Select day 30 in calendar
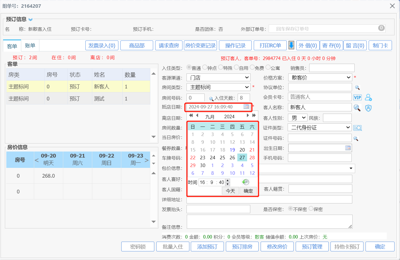The height and width of the screenshot is (260, 400). (x=203, y=165)
